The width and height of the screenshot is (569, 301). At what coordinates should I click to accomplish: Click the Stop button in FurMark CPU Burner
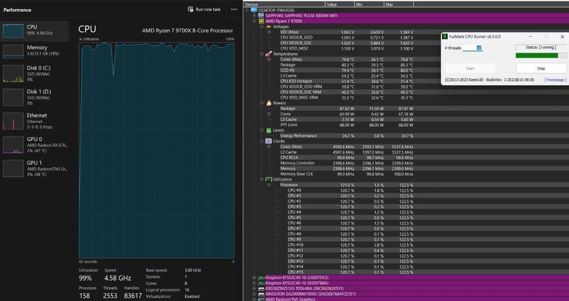point(541,68)
